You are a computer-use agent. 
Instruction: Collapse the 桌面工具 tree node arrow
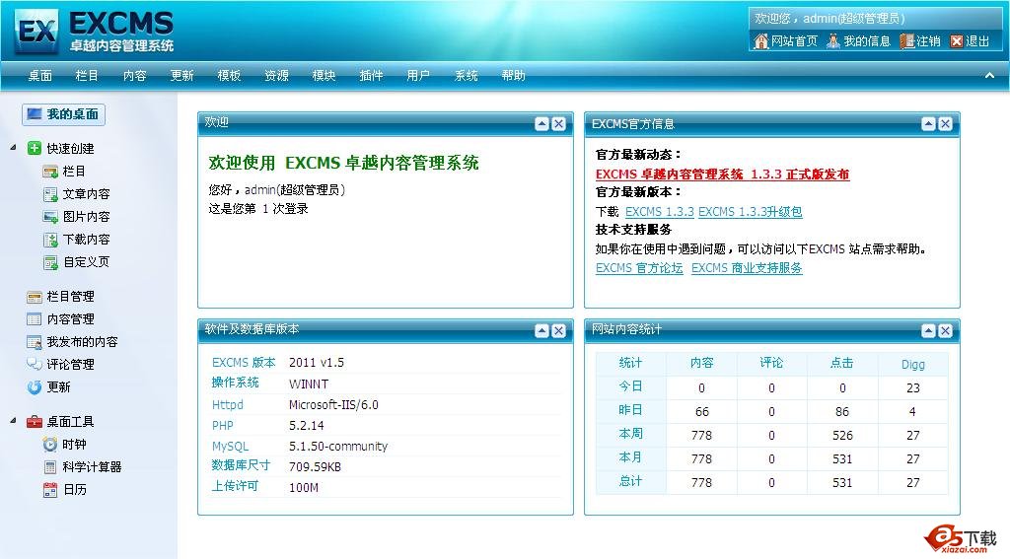click(x=13, y=421)
